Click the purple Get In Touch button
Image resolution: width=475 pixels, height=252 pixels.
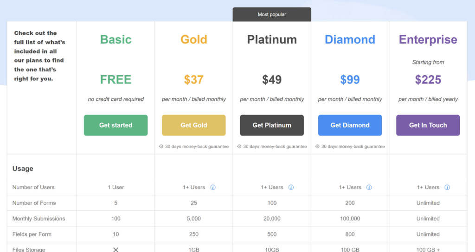428,125
